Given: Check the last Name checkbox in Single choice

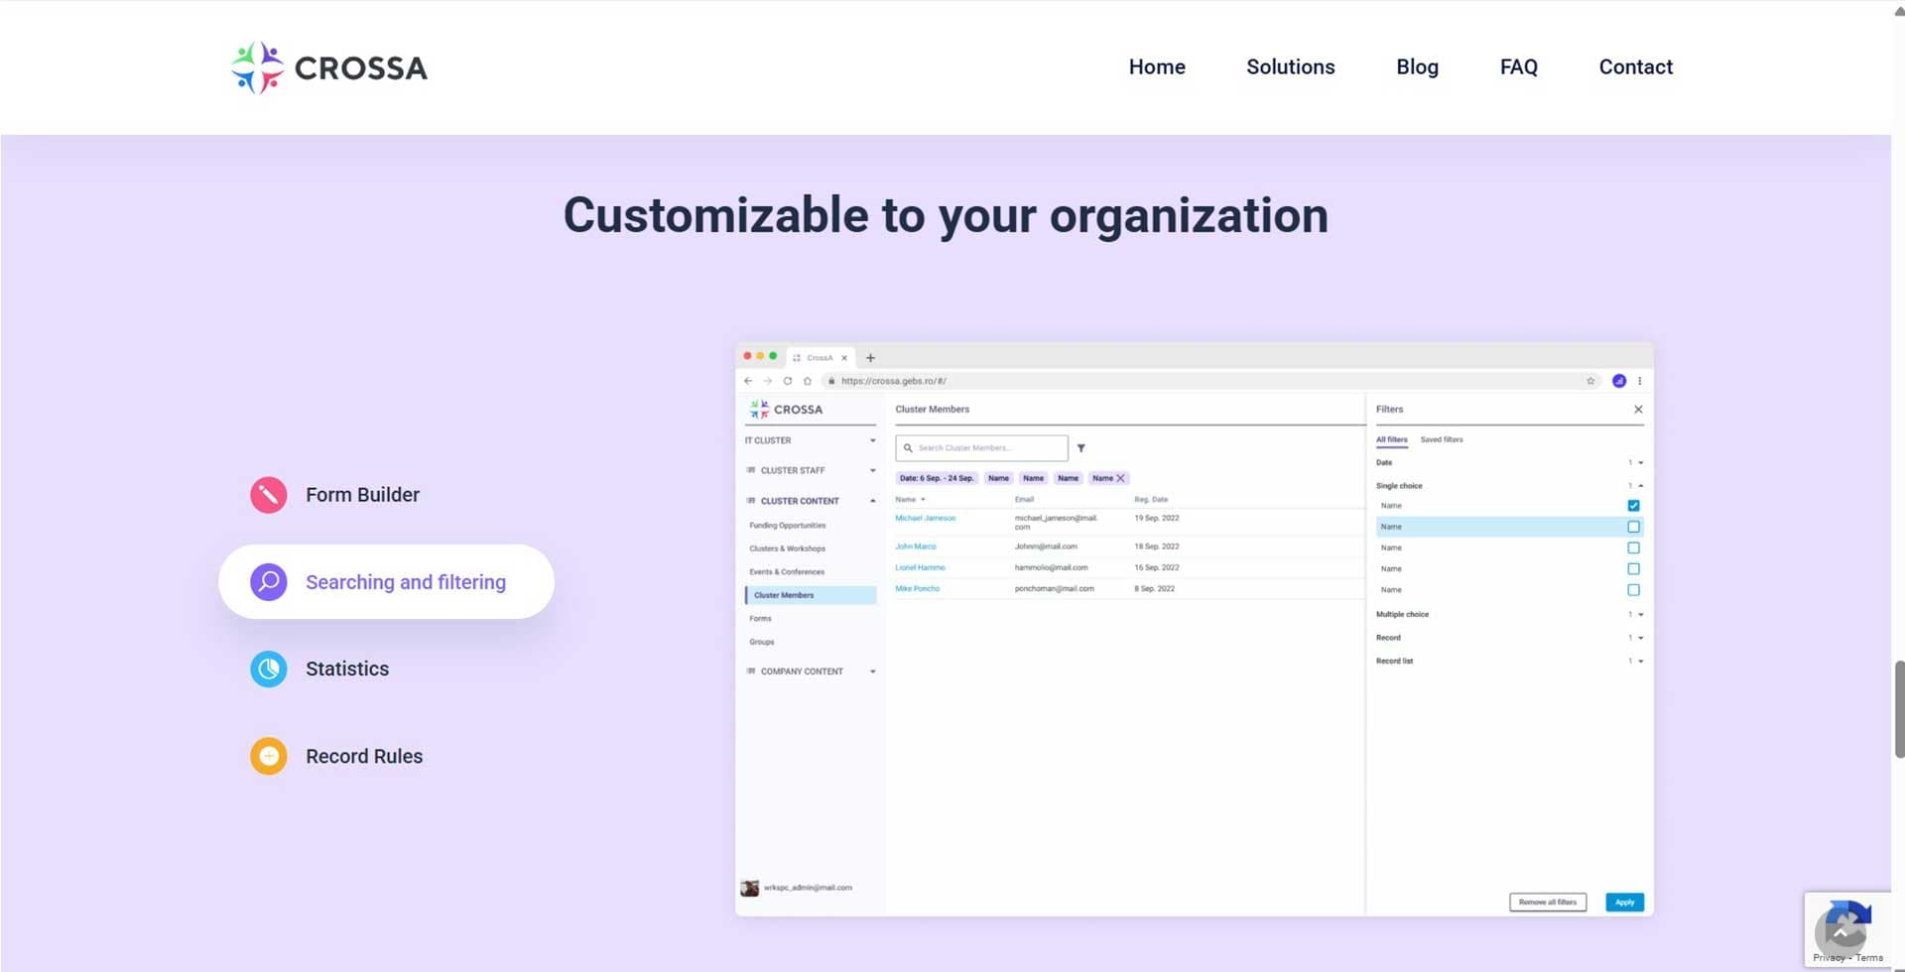Looking at the screenshot, I should 1633,590.
